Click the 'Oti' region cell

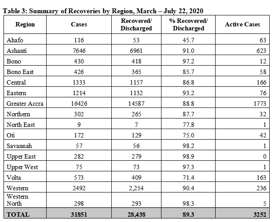pyautogui.click(x=11, y=135)
